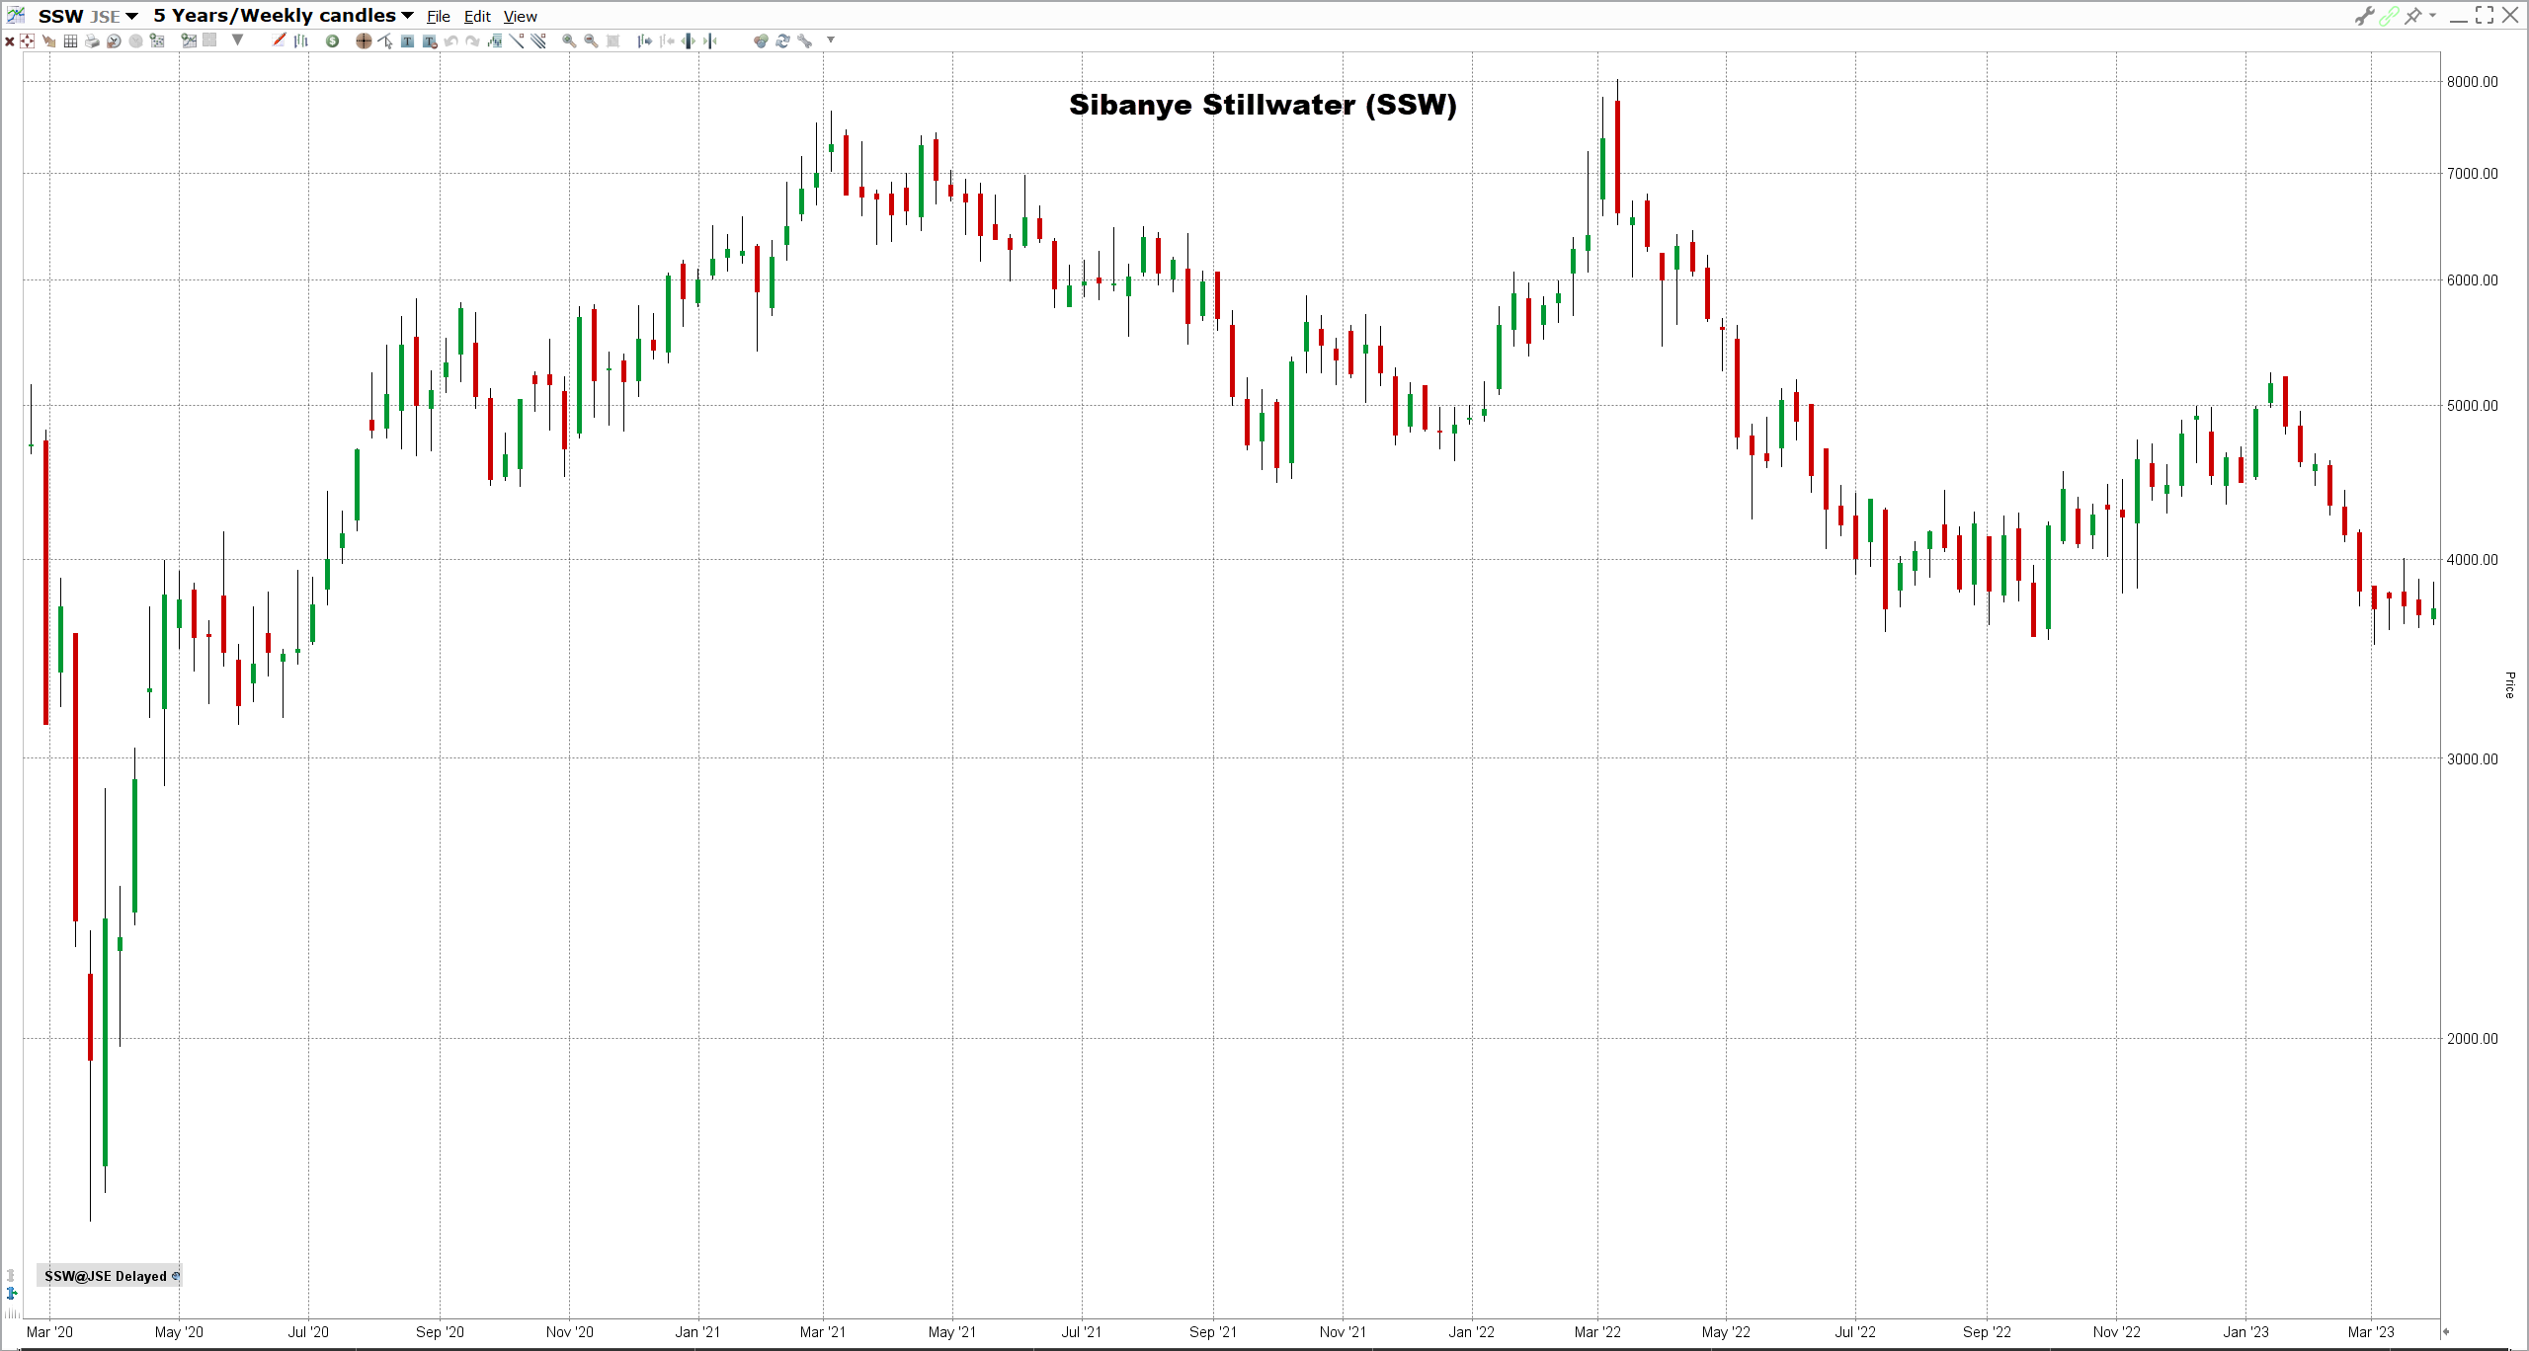Click the vertical Price axis title
This screenshot has height=1351, width=2529.
pyautogui.click(x=2509, y=684)
